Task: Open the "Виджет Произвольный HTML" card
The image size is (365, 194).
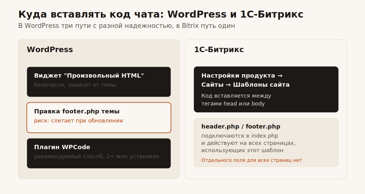Action: (x=99, y=82)
